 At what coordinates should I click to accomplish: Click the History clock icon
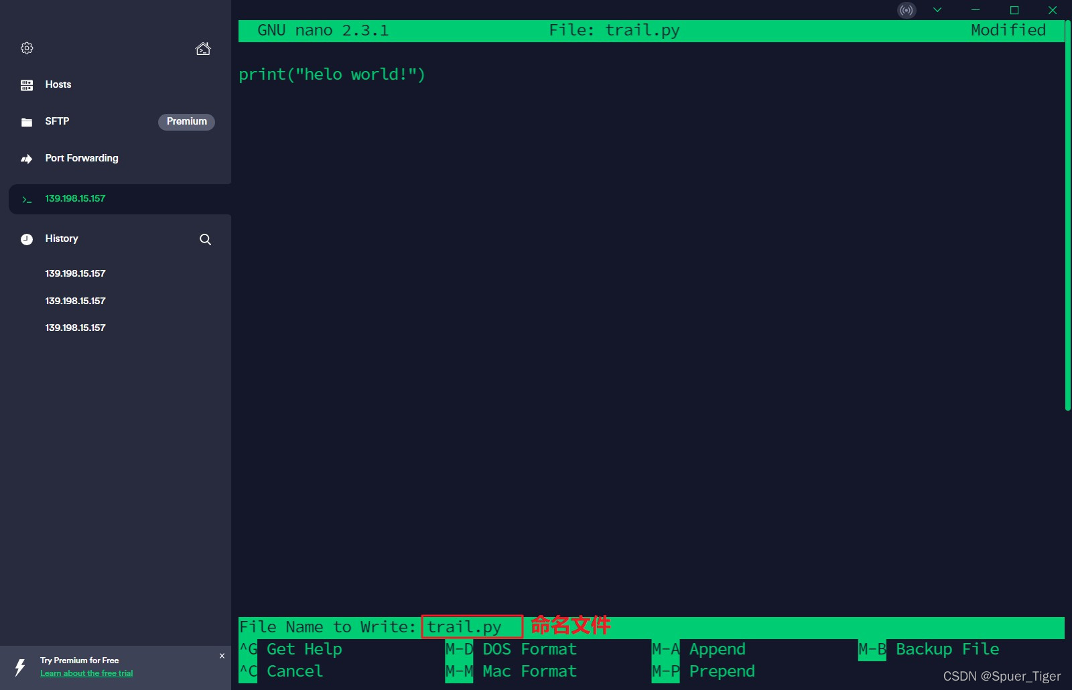click(27, 239)
